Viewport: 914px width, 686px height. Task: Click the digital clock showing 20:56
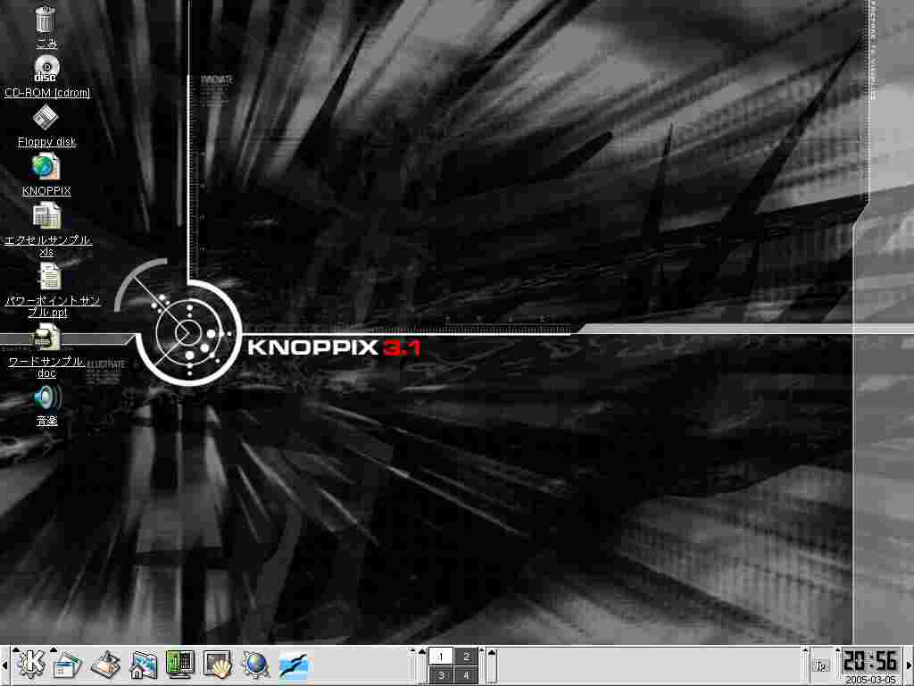click(x=870, y=661)
